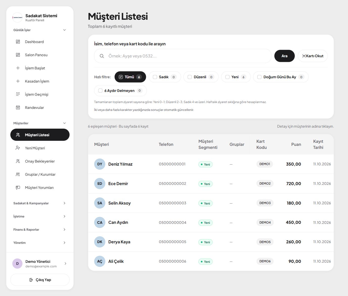Click the Çıkış Yap button
The height and width of the screenshot is (296, 348).
pyautogui.click(x=40, y=280)
